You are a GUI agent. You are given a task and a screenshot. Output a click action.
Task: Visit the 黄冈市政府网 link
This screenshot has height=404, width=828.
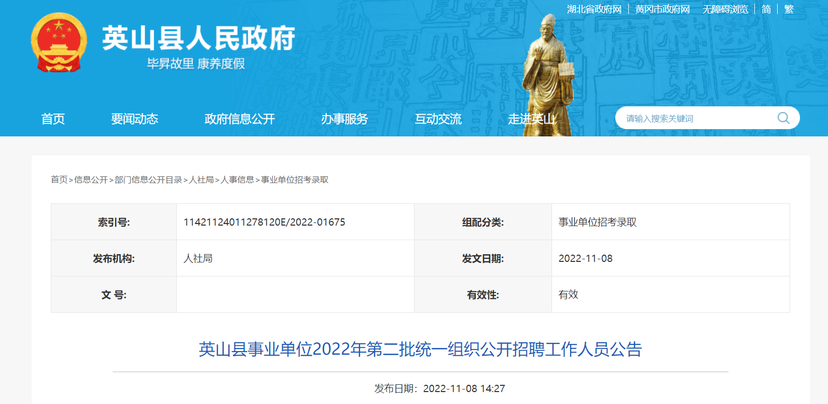coord(663,9)
